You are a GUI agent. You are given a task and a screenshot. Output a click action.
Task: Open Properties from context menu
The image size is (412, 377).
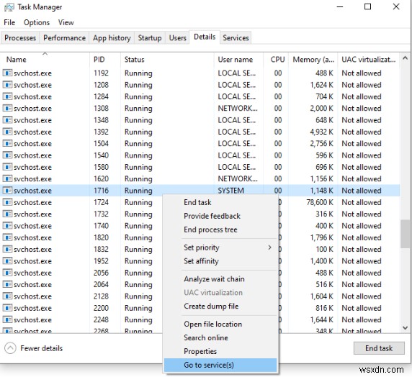220,351
